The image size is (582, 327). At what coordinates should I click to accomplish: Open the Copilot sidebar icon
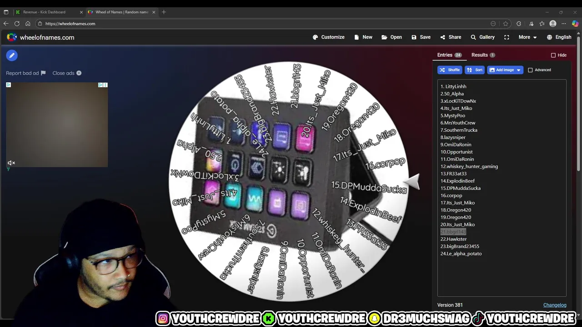click(575, 24)
